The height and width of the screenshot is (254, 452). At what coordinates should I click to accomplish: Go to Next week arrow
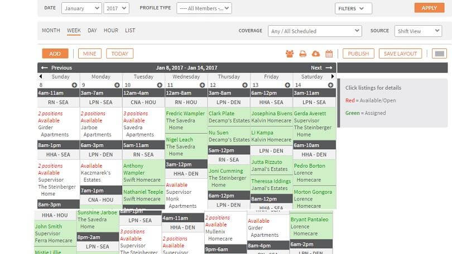(x=329, y=67)
